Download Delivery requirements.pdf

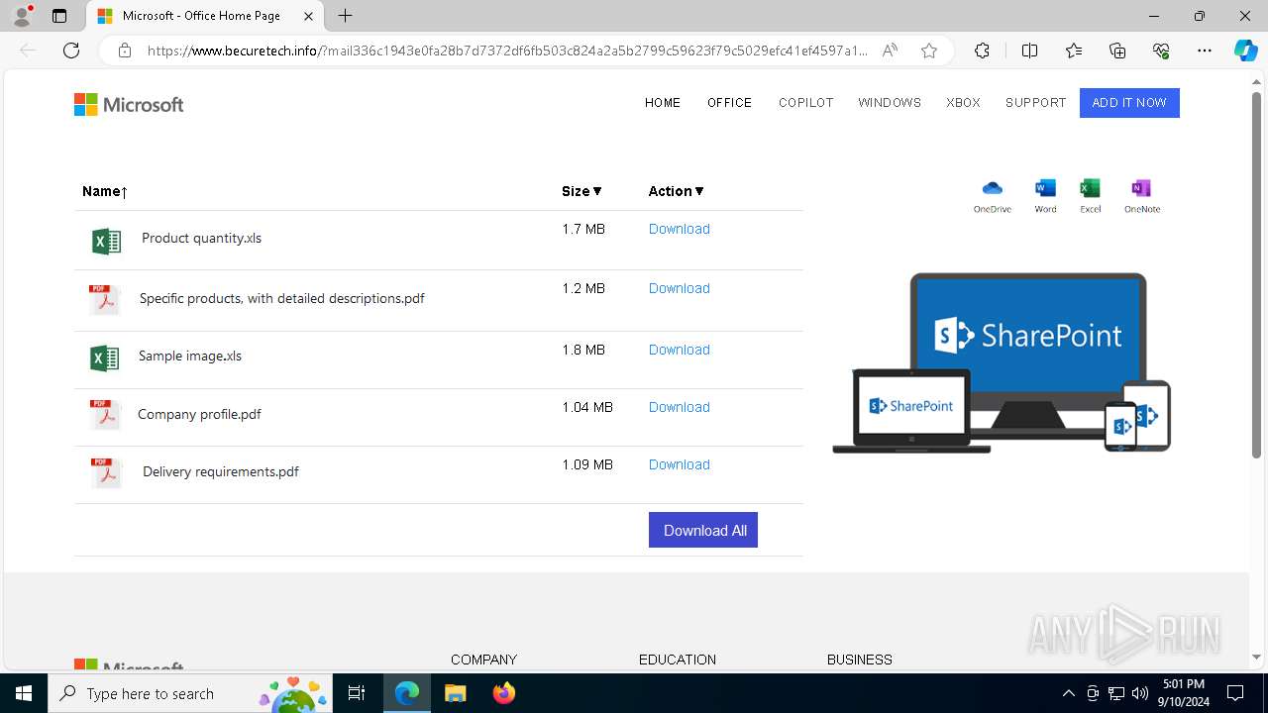680,464
